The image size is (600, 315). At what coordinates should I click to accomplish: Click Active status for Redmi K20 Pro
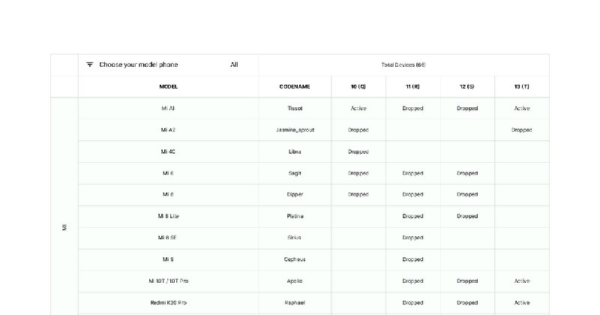(522, 303)
